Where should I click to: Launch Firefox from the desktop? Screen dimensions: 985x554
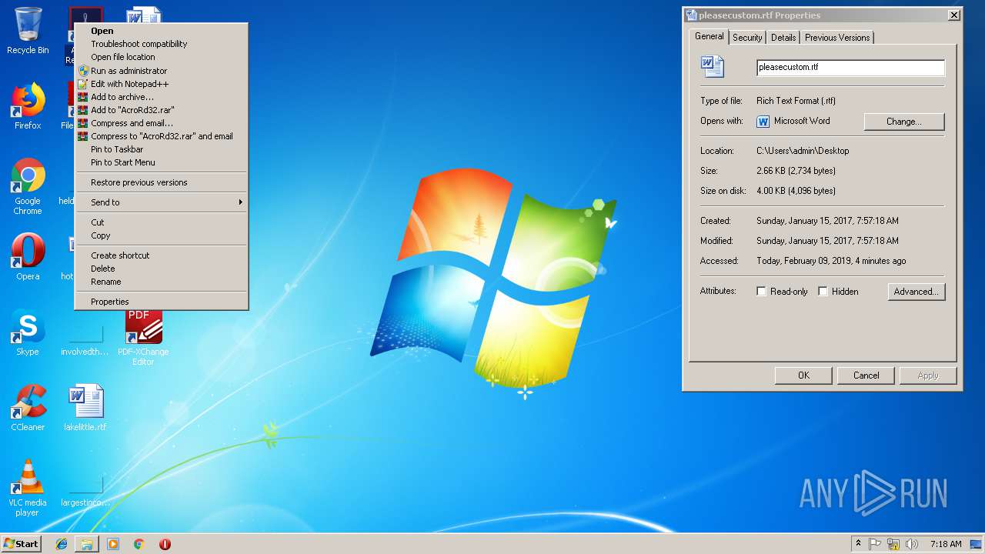point(28,106)
